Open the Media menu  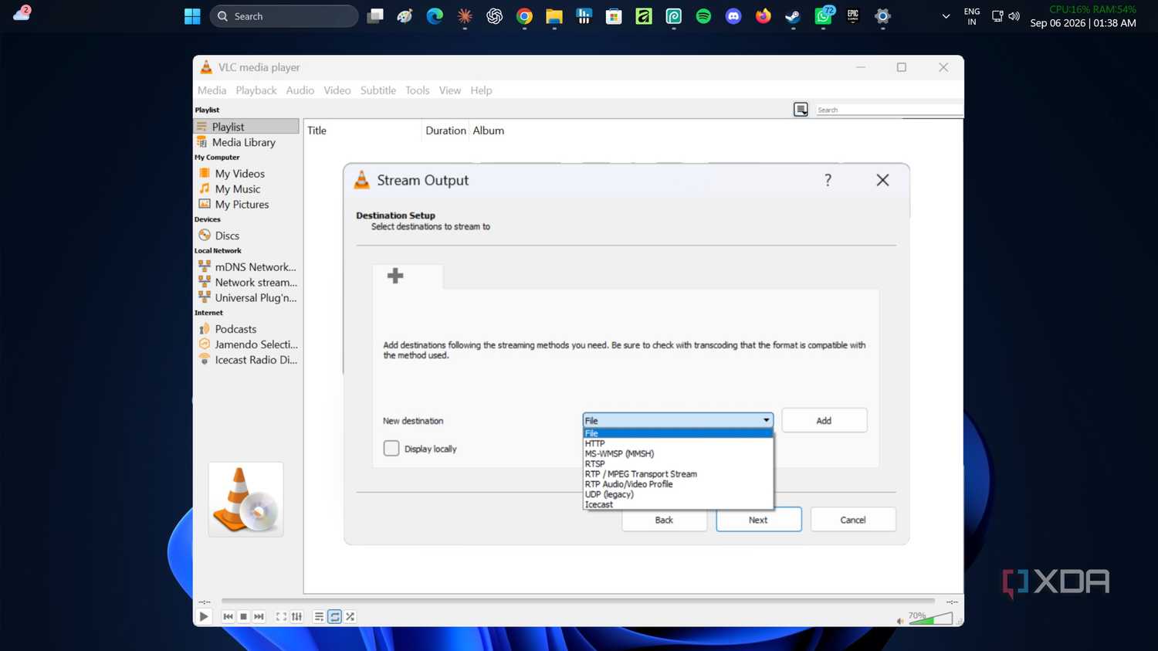pyautogui.click(x=212, y=90)
